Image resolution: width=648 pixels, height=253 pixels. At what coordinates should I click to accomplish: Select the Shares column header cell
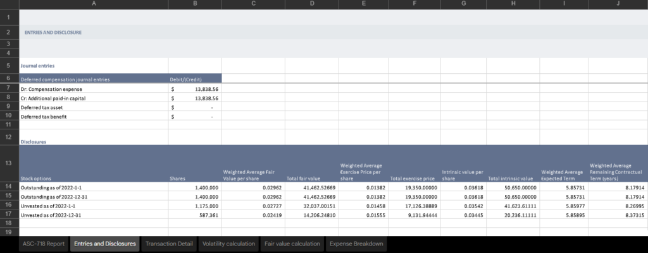coord(195,163)
